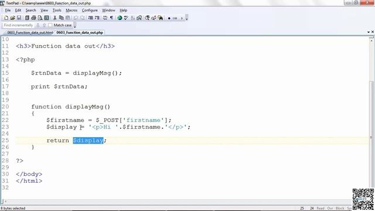Expand the main toolbar options arrow
375x211 pixels.
click(187, 18)
